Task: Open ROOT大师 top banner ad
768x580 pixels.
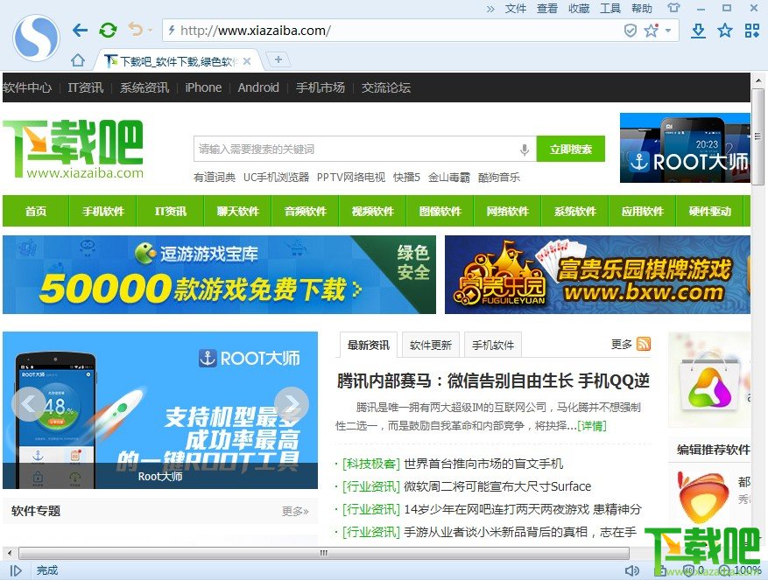Action: point(685,148)
